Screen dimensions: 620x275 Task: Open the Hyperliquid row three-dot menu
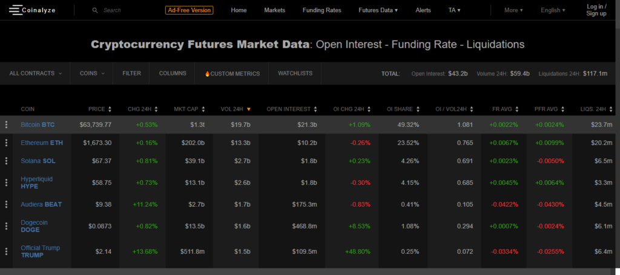click(x=6, y=183)
